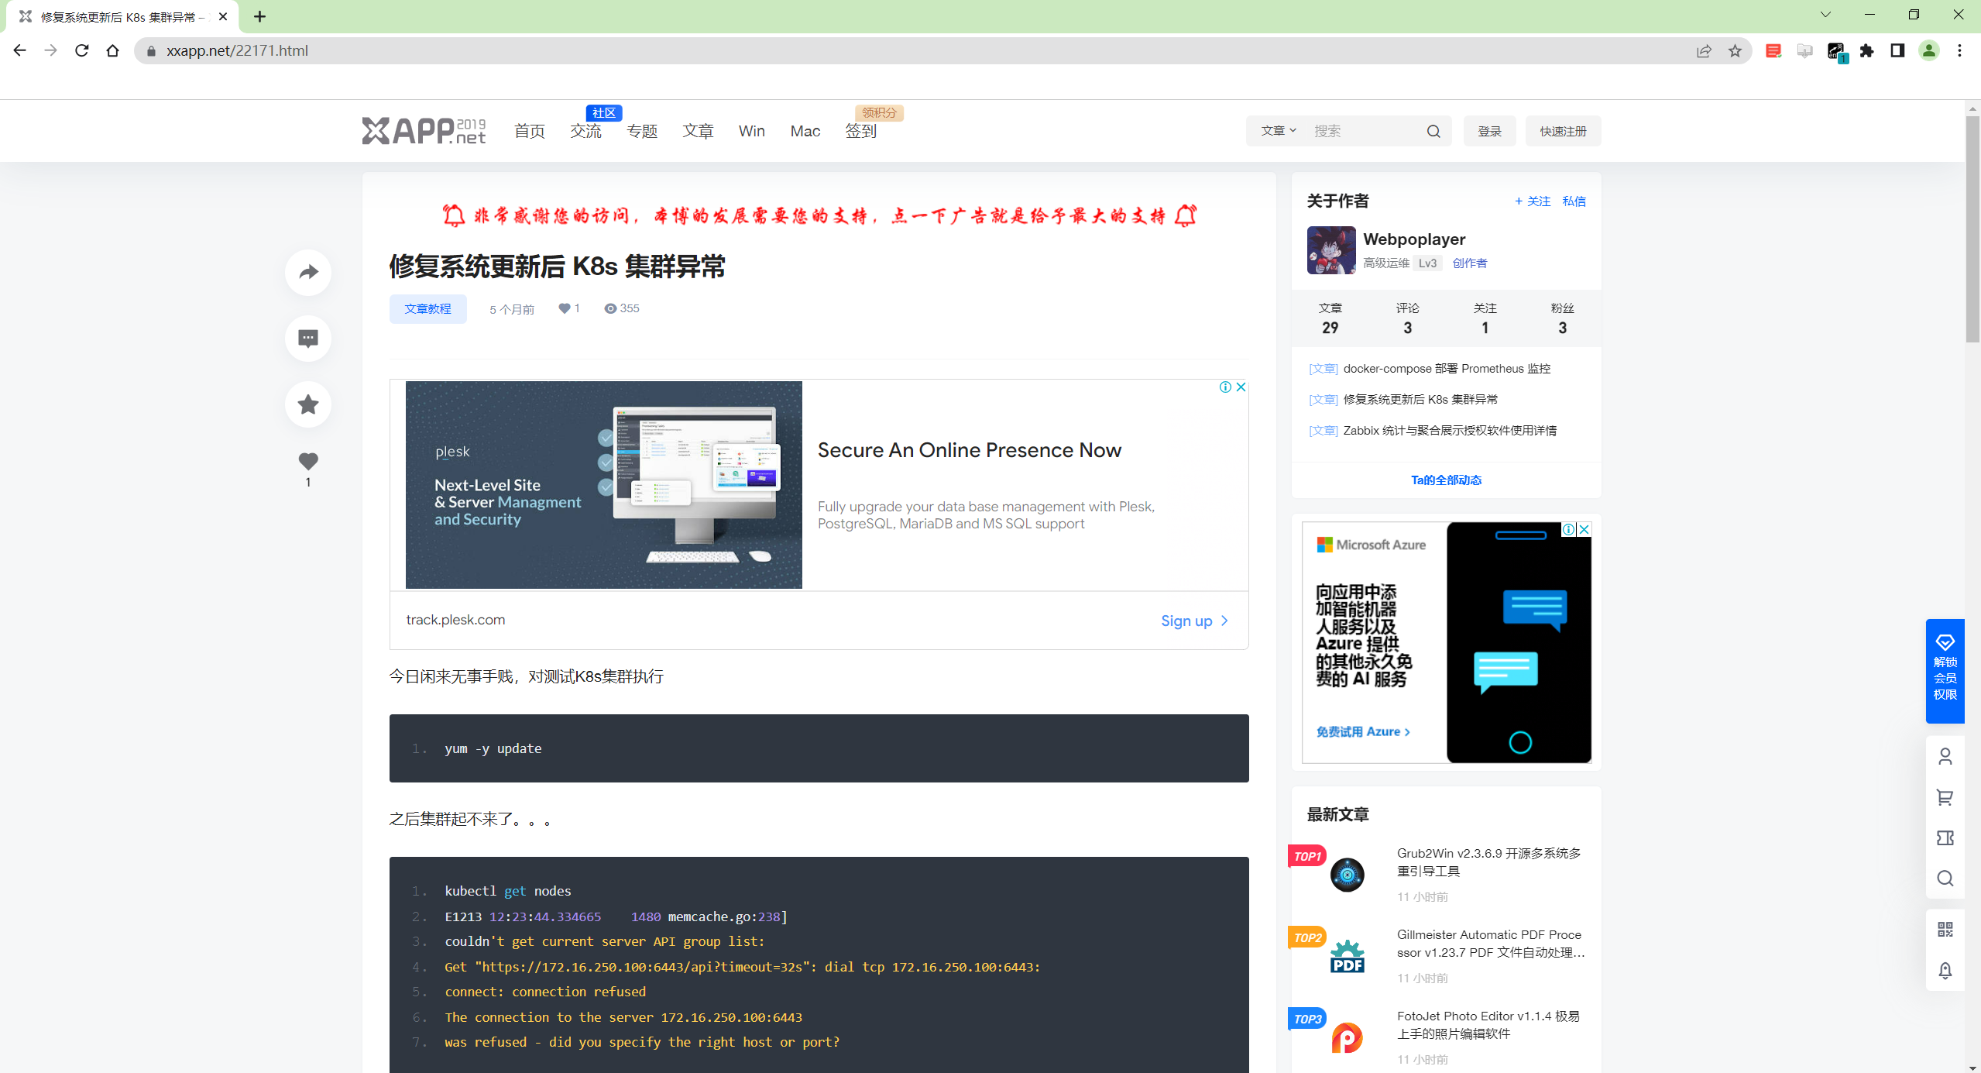Click the ad info icon on plesk banner
This screenshot has width=1981, height=1073.
coord(1225,387)
